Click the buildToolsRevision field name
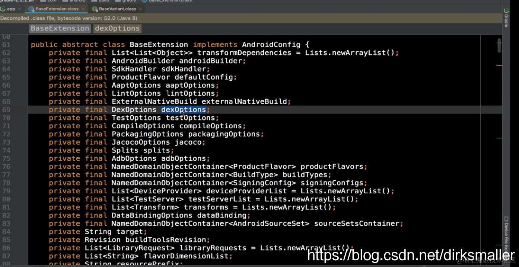The width and height of the screenshot is (519, 267). 166,240
